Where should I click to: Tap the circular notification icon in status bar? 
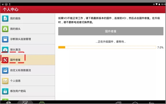pyautogui.click(x=6, y=4)
